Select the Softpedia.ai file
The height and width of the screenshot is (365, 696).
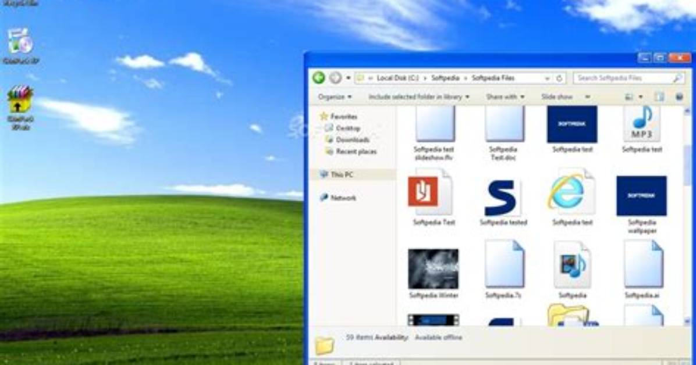642,270
